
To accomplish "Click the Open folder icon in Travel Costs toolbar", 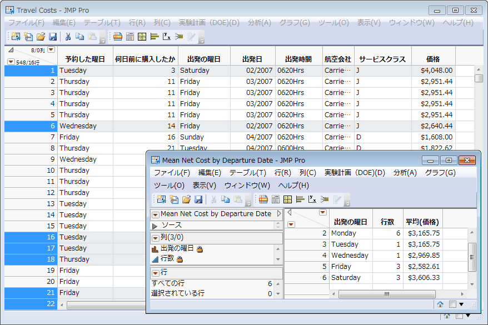I will [41, 37].
